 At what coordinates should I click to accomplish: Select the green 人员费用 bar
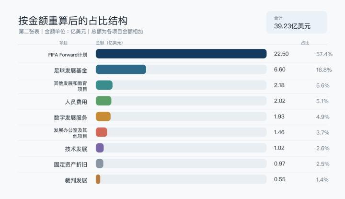pos(103,101)
